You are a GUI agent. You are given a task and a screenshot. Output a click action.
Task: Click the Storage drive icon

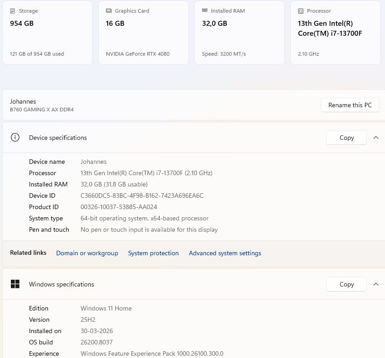(x=12, y=11)
